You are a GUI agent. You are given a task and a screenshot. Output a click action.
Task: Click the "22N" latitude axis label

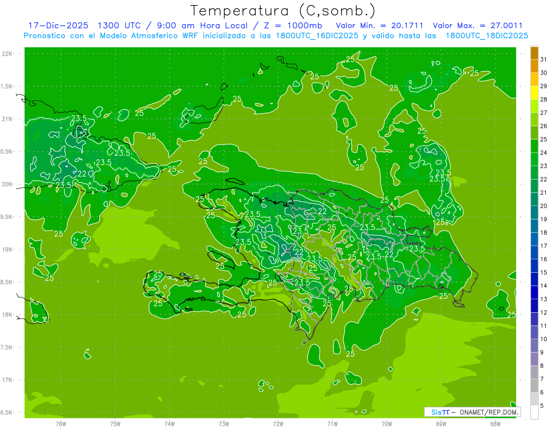(7, 54)
